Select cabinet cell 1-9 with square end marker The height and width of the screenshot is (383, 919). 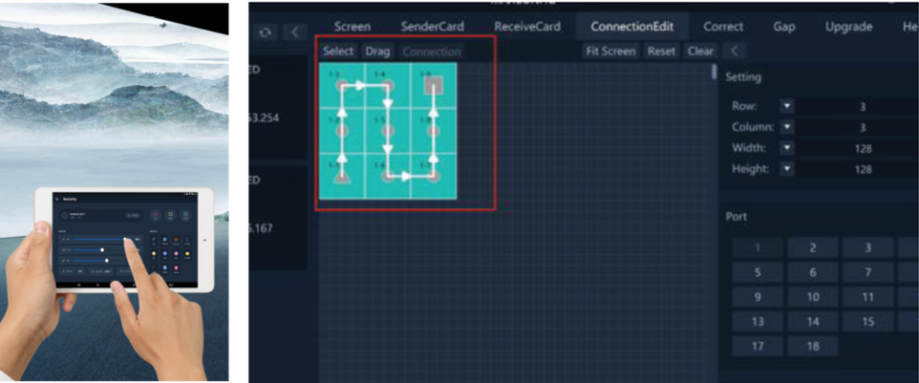(433, 86)
